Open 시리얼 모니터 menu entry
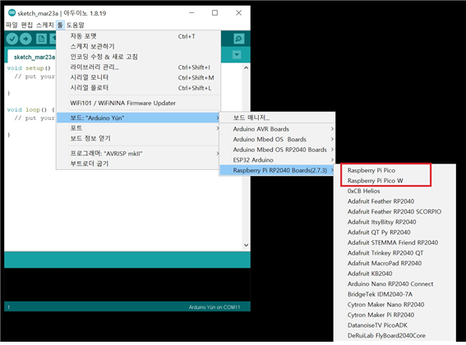The image size is (466, 345). point(138,77)
